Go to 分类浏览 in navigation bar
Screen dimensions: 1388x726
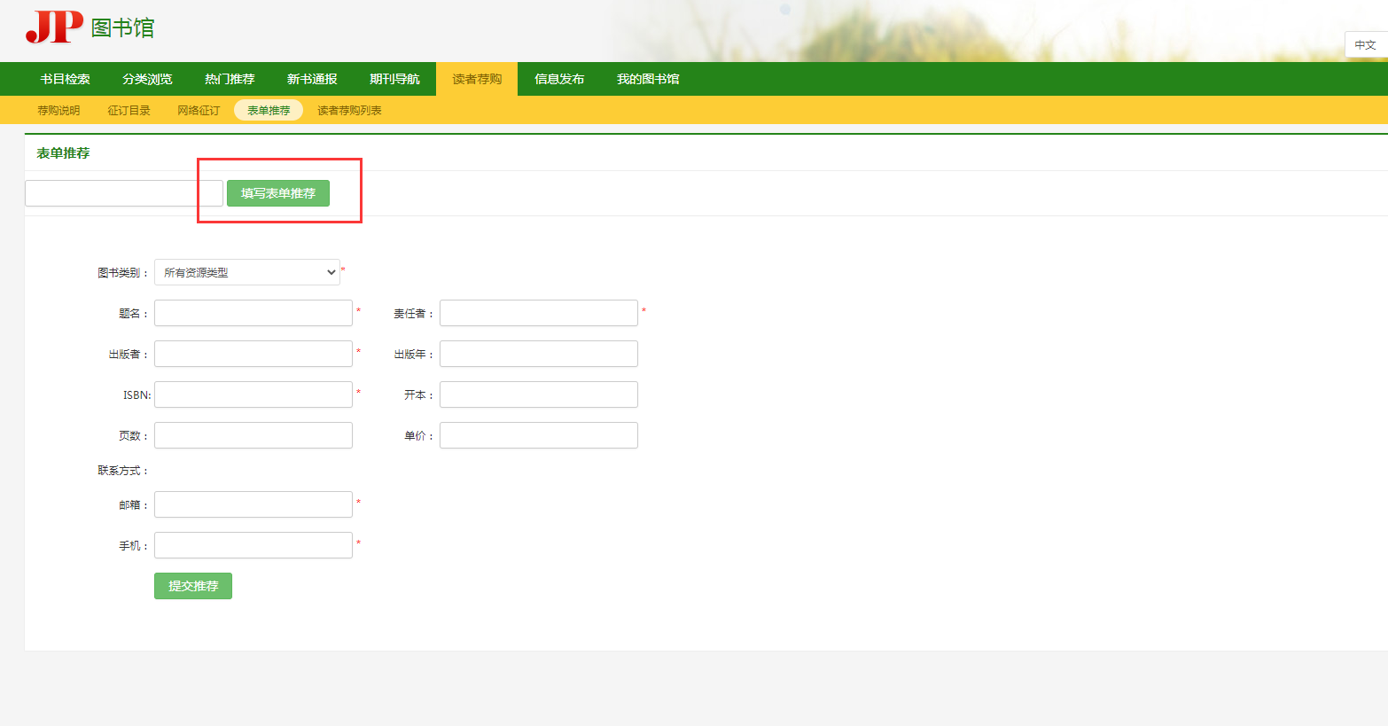(147, 79)
